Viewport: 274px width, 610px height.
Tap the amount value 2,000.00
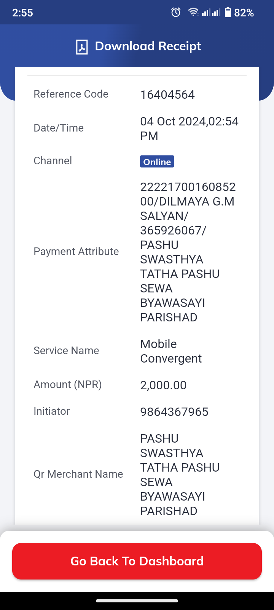[x=163, y=385]
